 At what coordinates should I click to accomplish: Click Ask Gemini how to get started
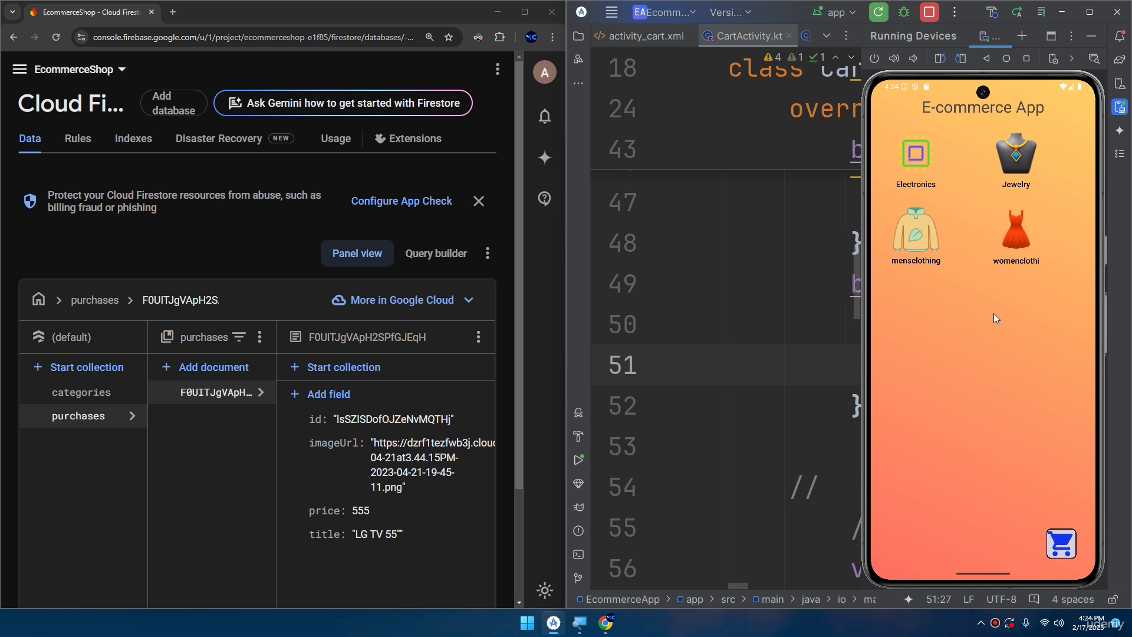click(x=343, y=103)
